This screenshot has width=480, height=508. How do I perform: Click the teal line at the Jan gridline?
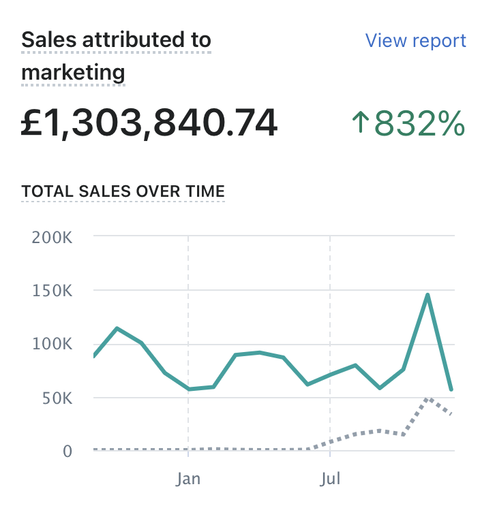click(189, 389)
